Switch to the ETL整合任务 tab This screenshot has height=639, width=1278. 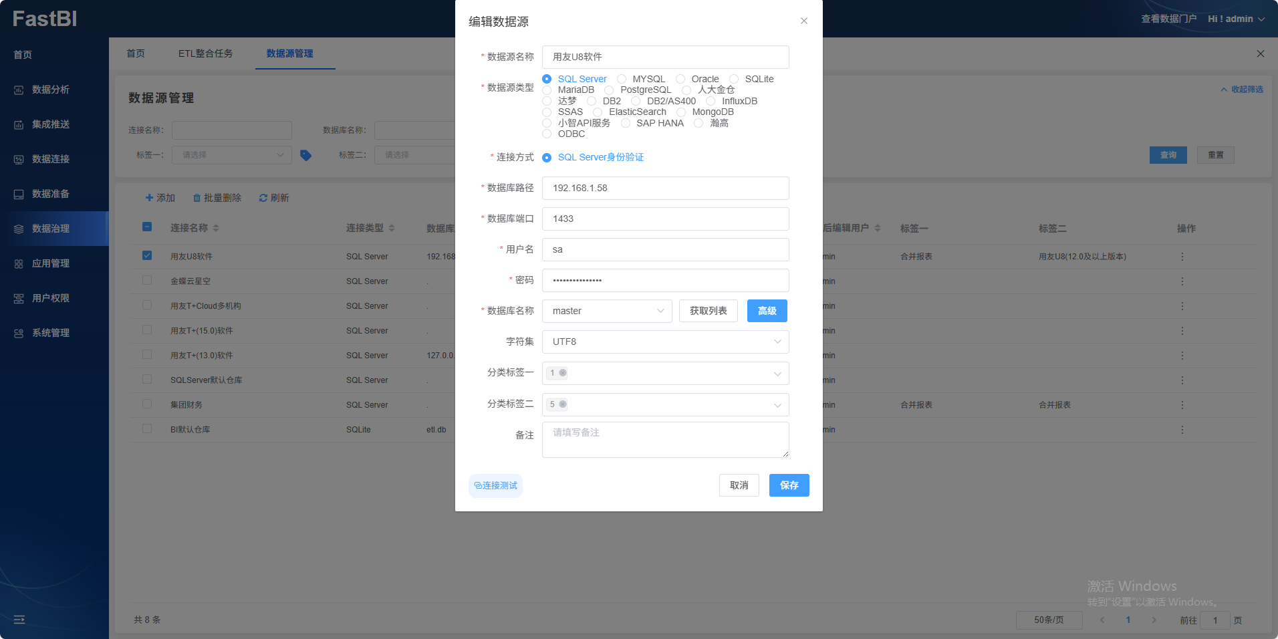(x=205, y=53)
